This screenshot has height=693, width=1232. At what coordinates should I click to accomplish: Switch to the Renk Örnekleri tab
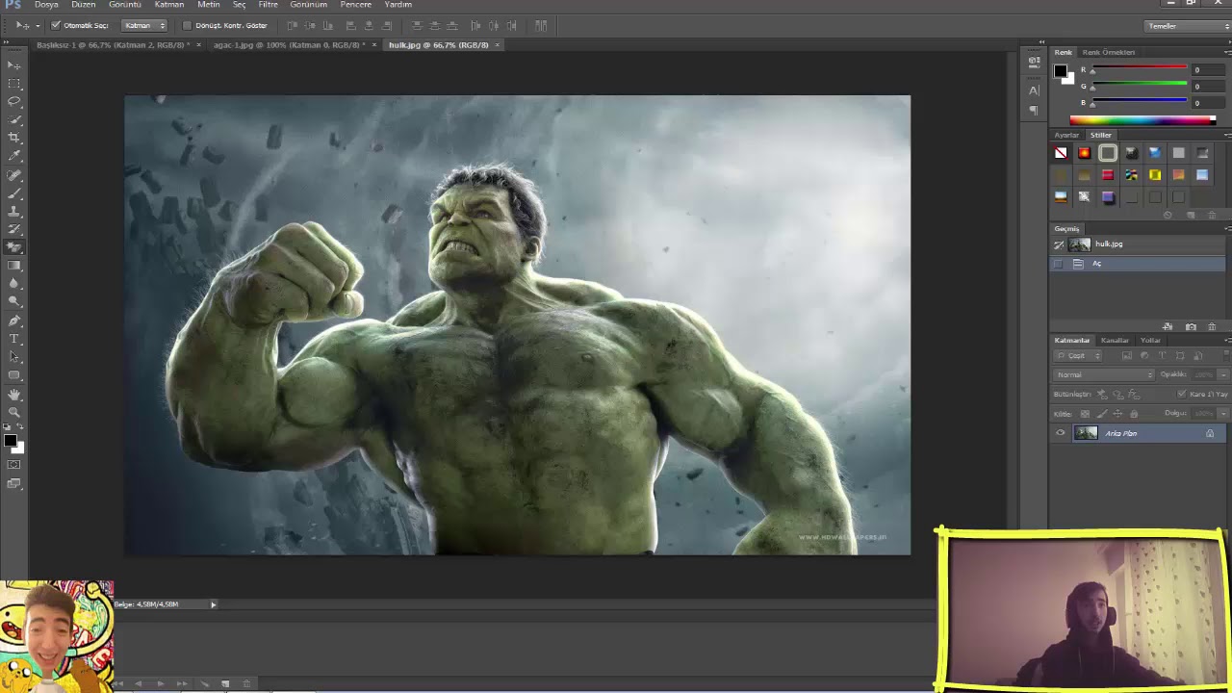[1109, 52]
